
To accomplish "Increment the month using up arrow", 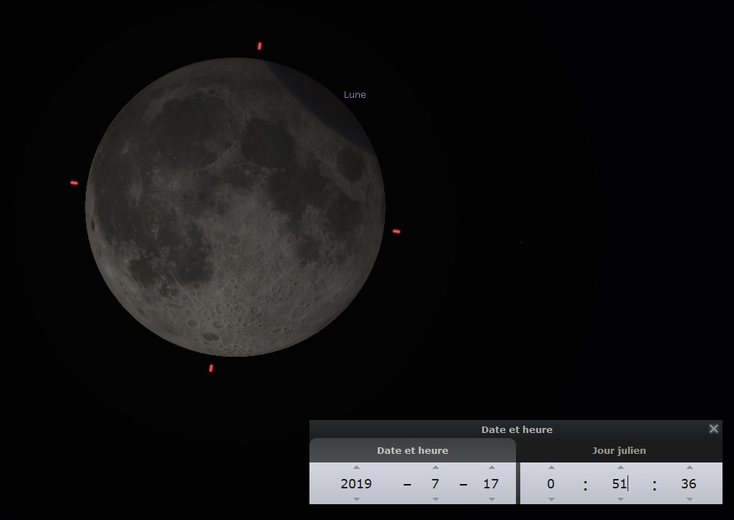I will tap(435, 467).
